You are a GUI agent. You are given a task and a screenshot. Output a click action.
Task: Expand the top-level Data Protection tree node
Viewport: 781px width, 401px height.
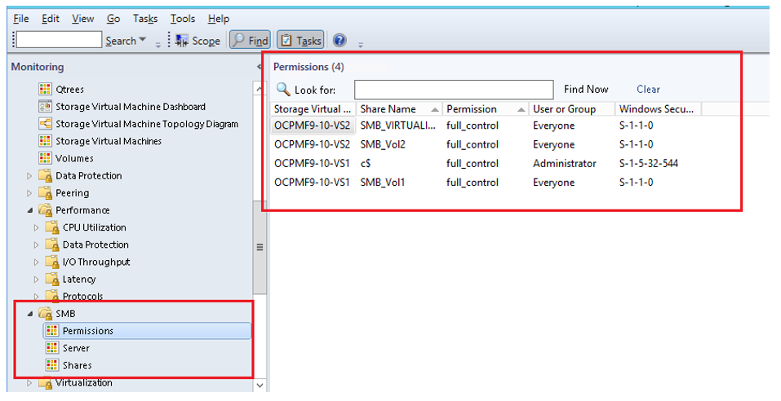pyautogui.click(x=29, y=176)
